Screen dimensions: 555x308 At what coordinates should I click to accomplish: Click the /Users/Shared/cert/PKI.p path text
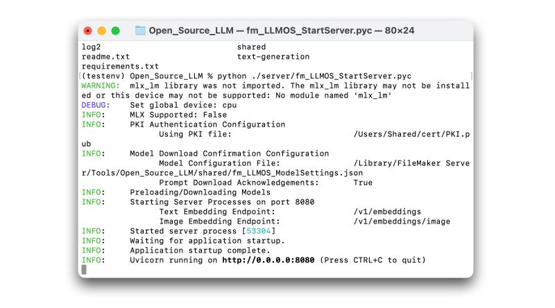[x=411, y=134]
